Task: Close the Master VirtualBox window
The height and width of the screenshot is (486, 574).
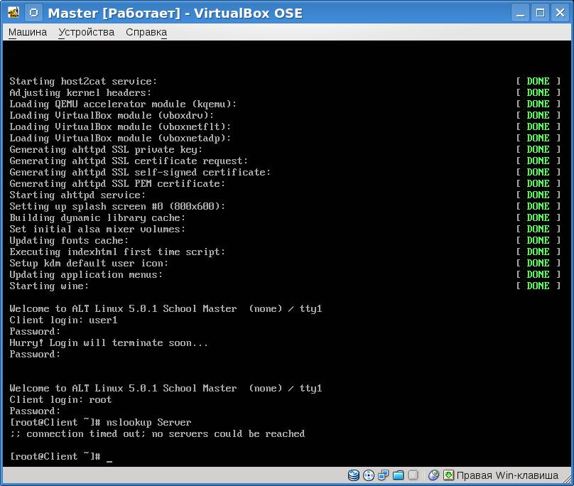Action: (x=559, y=13)
